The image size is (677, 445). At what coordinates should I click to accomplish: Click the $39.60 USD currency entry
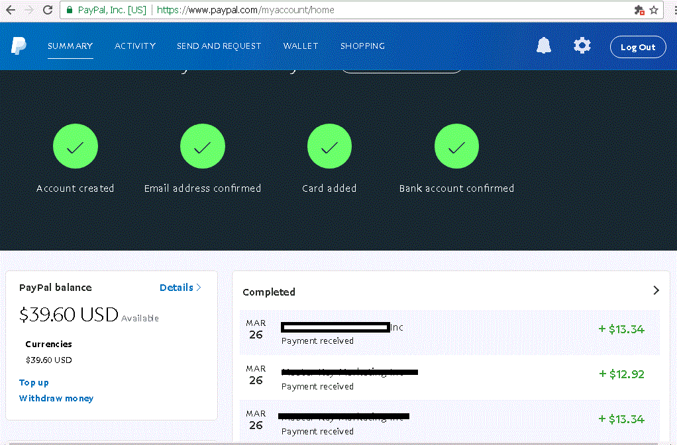[49, 360]
